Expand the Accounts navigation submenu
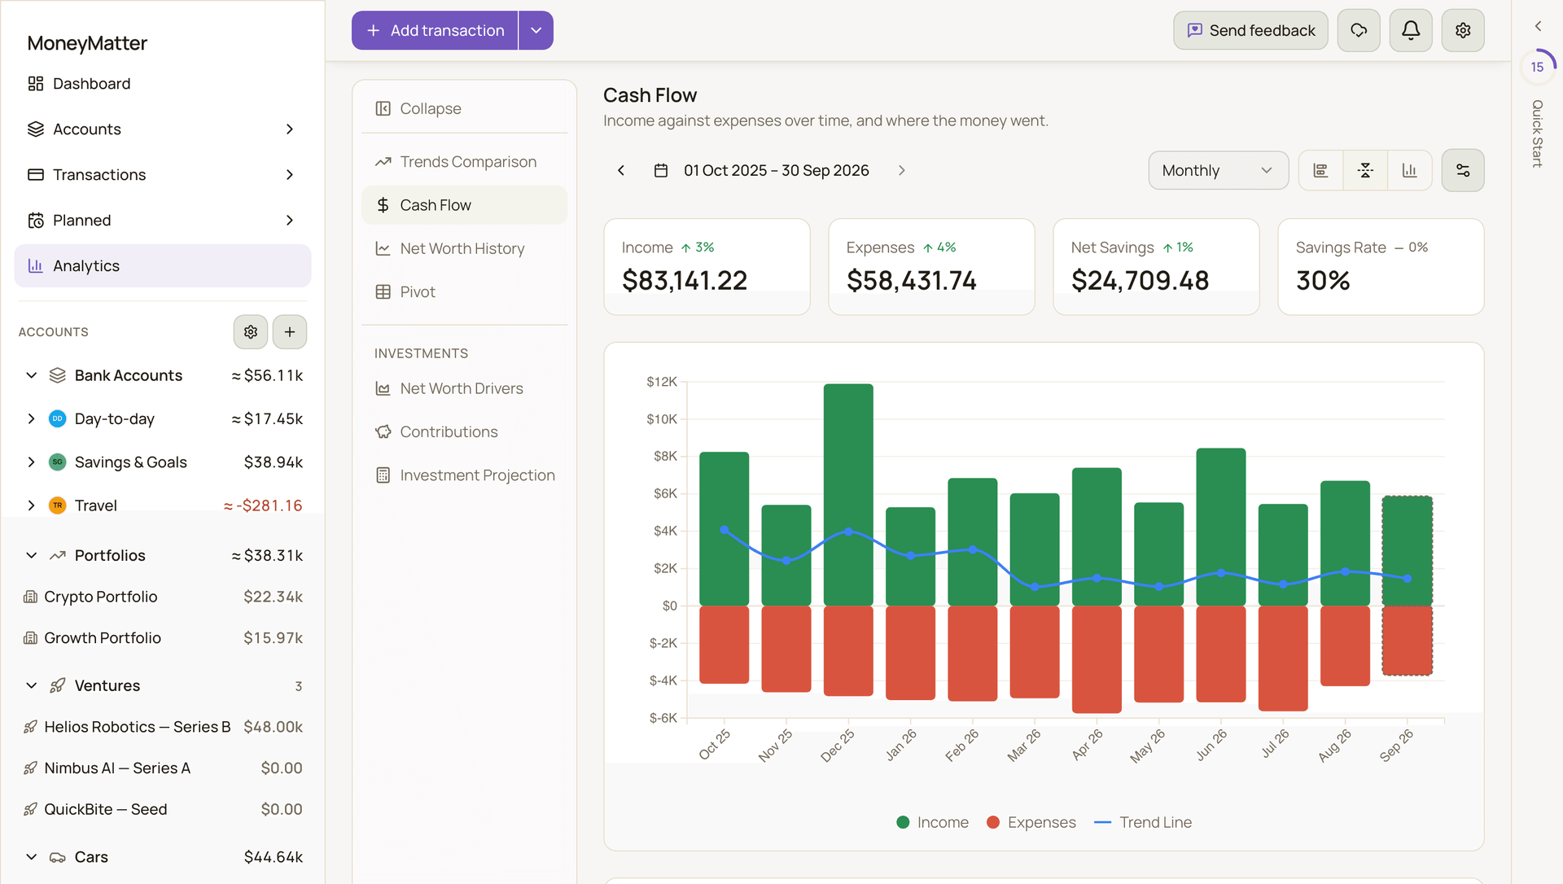Image resolution: width=1563 pixels, height=884 pixels. [x=290, y=129]
